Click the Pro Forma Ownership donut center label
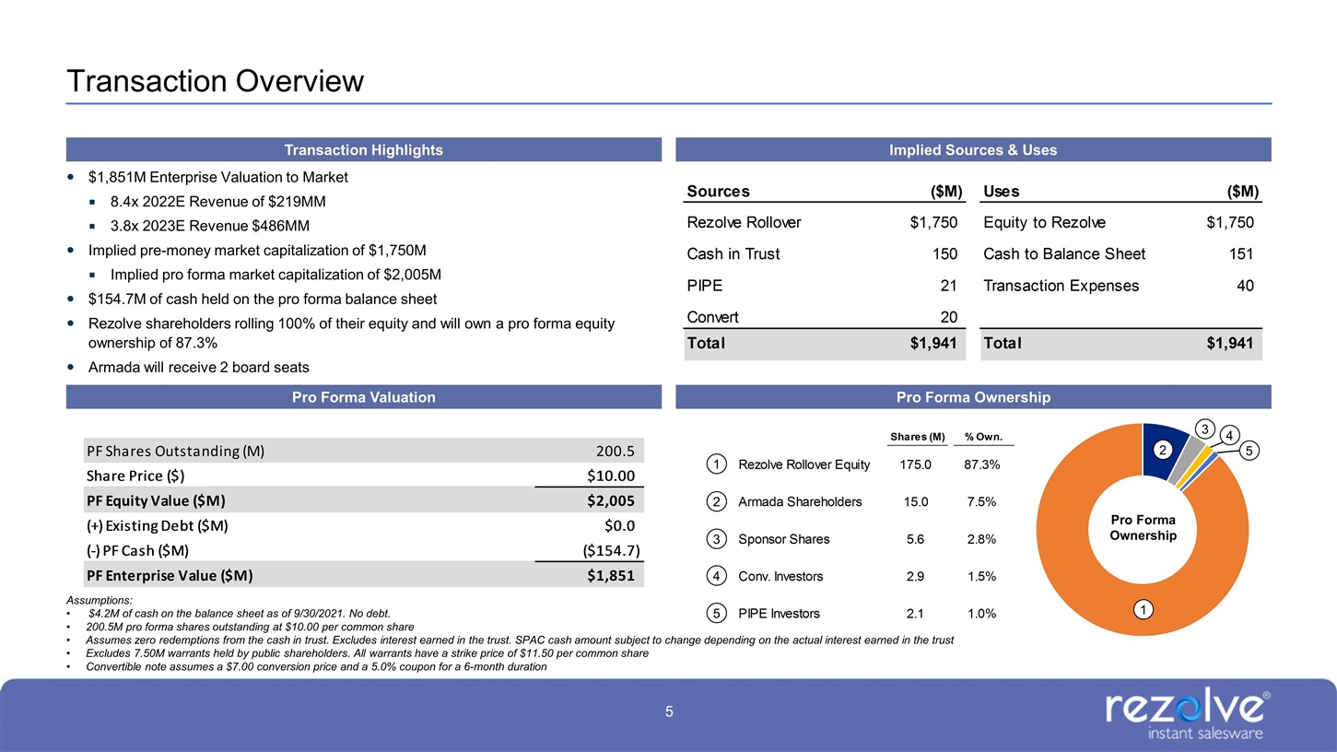The height and width of the screenshot is (752, 1337). point(1143,528)
